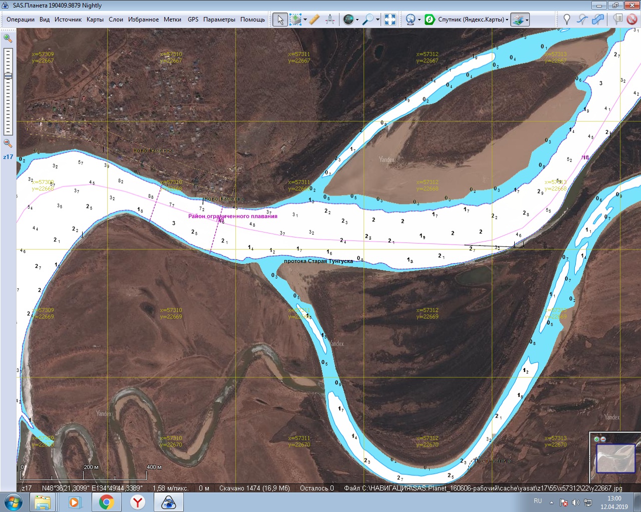Click the green plus button on minimap
The image size is (641, 512).
(596, 439)
